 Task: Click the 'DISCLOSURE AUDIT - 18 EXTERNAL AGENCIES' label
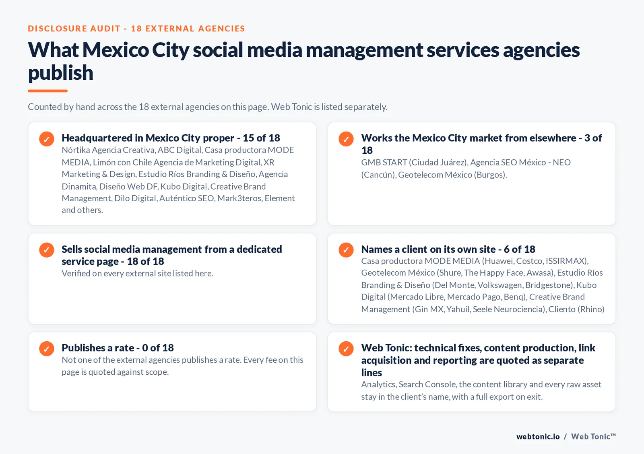click(x=136, y=29)
